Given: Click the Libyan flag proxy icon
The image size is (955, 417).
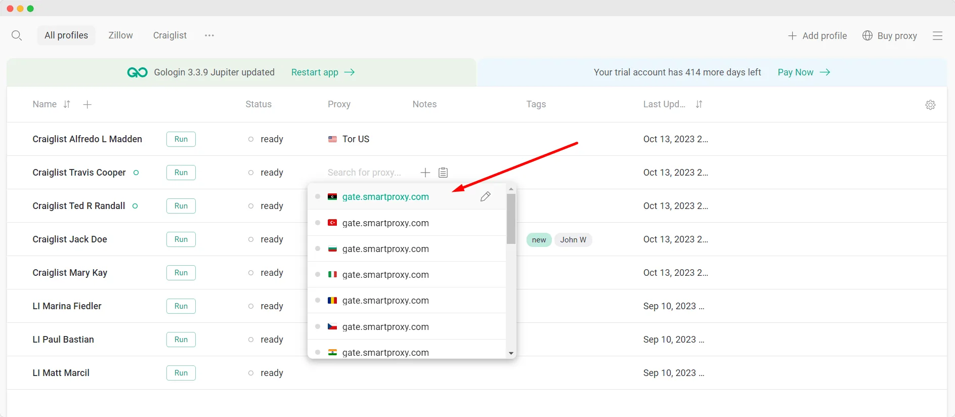Looking at the screenshot, I should tap(332, 196).
